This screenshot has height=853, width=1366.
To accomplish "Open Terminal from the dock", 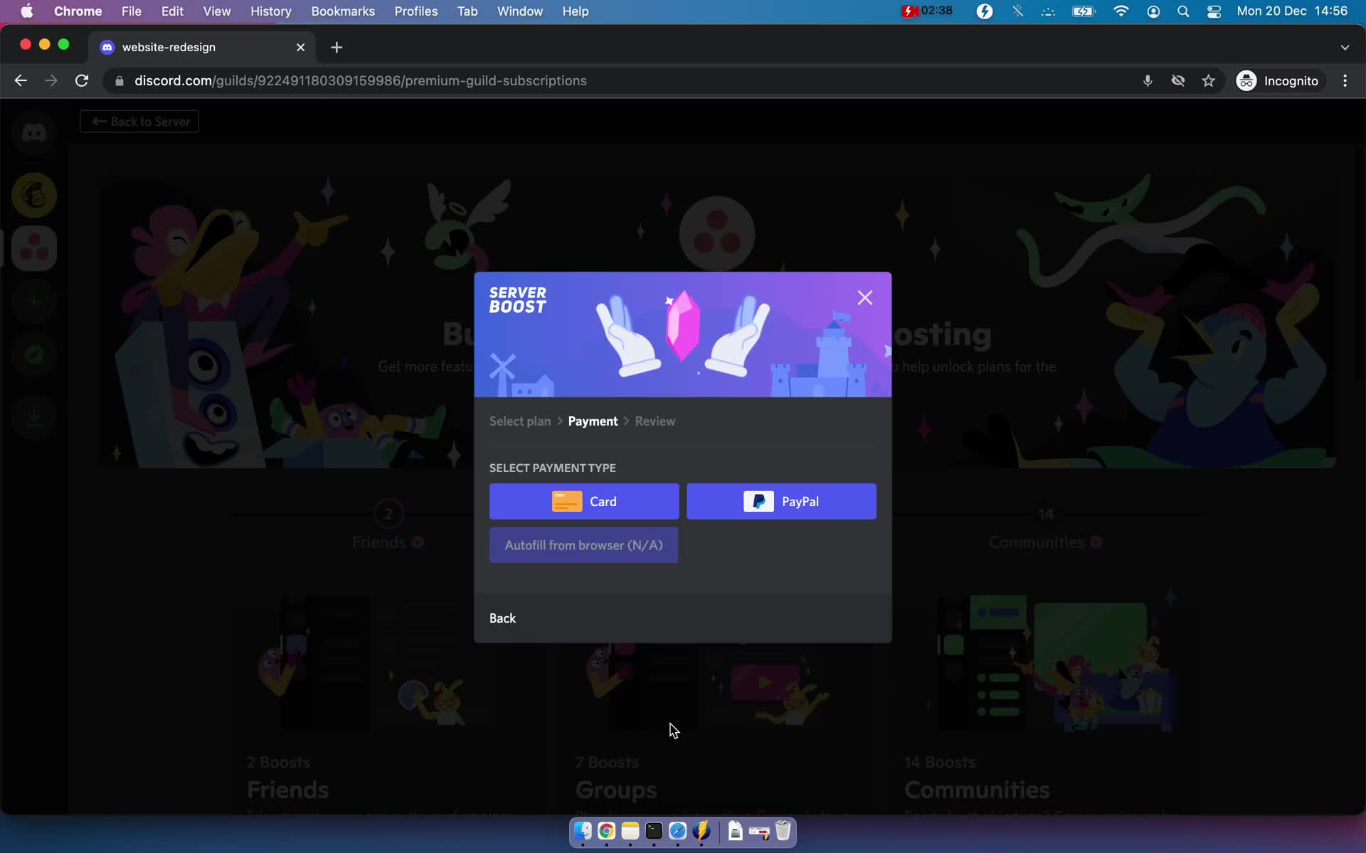I will click(654, 831).
